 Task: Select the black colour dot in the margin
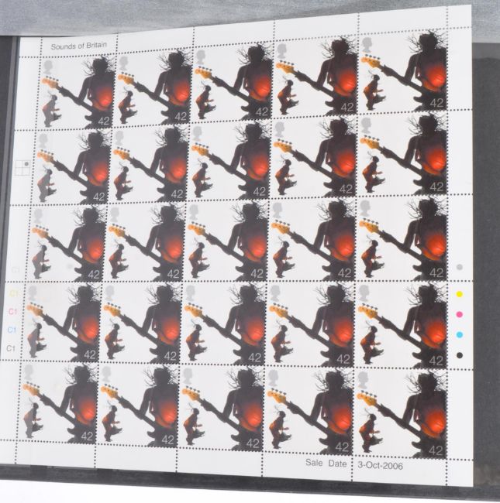[460, 354]
